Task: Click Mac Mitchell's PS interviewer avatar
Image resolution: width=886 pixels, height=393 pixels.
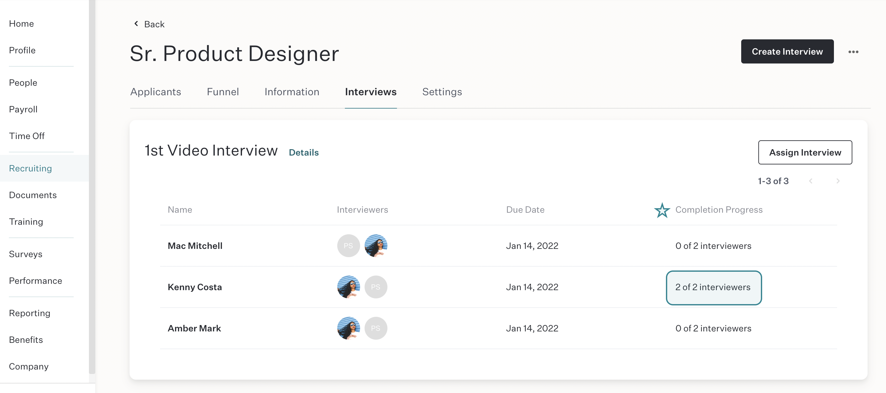Action: tap(348, 246)
